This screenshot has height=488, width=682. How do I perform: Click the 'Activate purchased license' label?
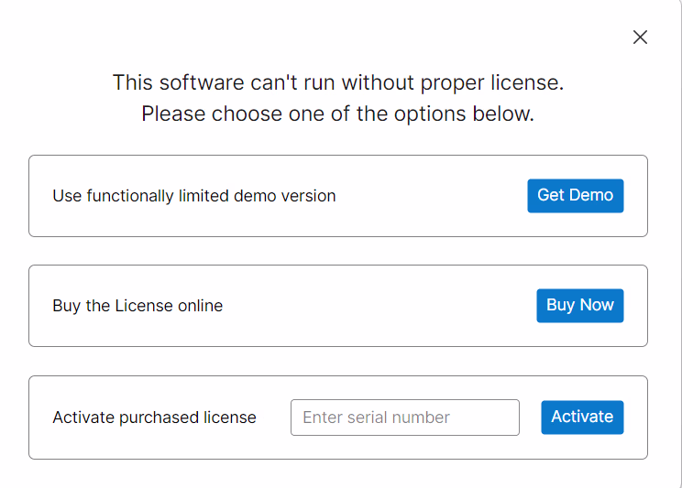click(154, 418)
